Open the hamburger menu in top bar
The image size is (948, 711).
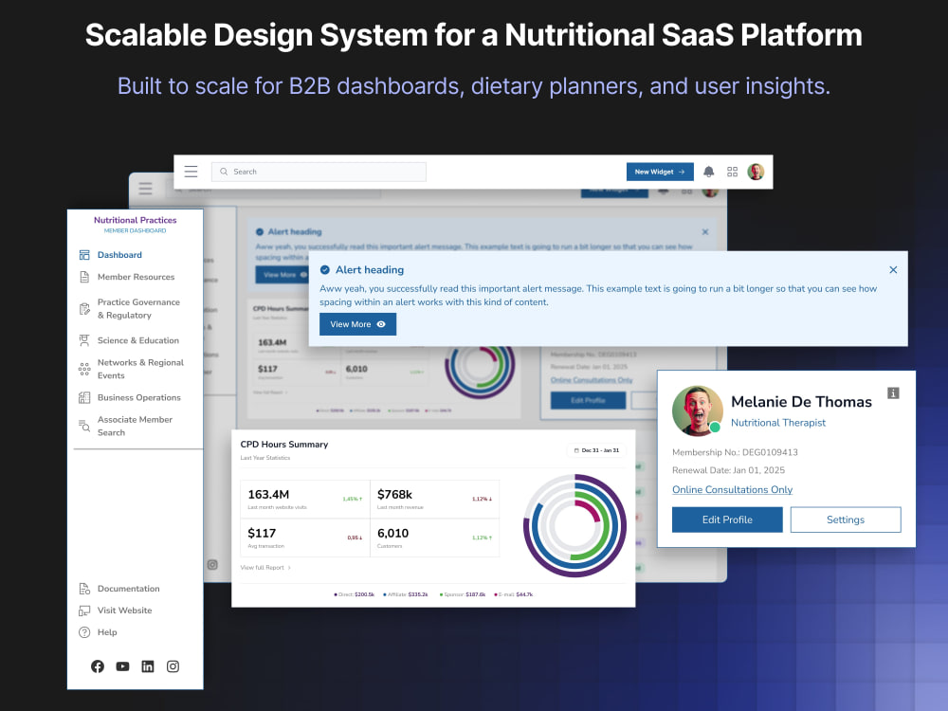pyautogui.click(x=191, y=172)
